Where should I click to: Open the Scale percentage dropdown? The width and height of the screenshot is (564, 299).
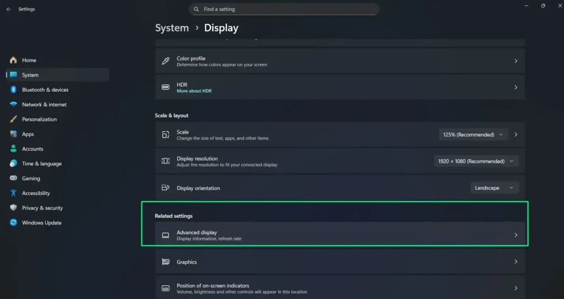pyautogui.click(x=473, y=135)
